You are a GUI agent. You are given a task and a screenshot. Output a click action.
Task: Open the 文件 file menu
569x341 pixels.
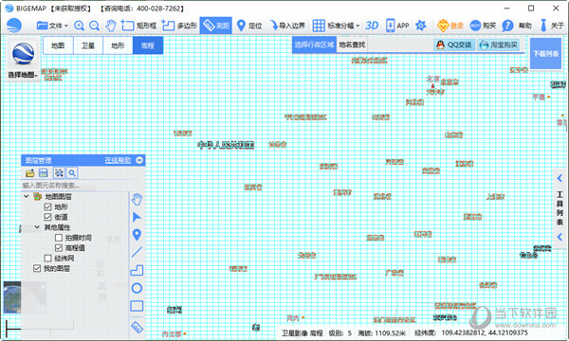[52, 26]
